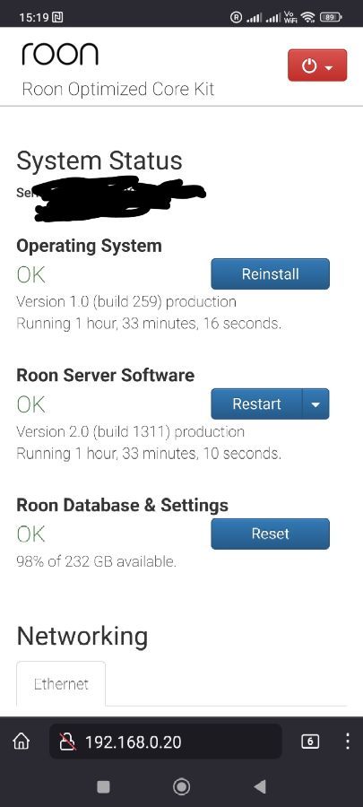Viewport: 363px width, 807px height.
Task: Open the browser three-dot menu
Action: coord(348,742)
